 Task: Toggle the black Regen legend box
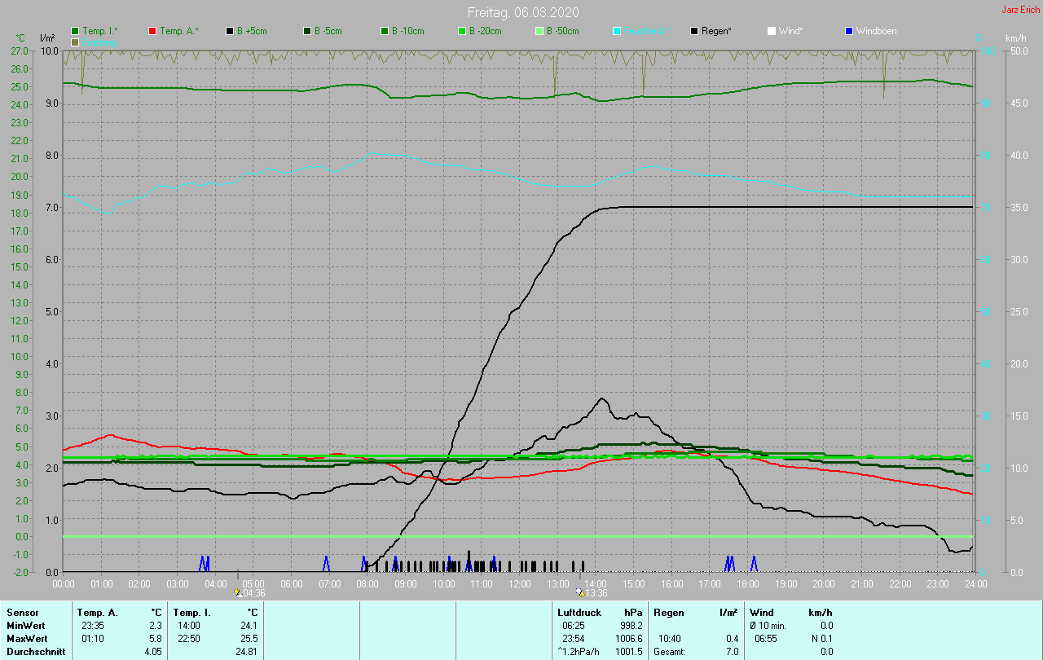click(694, 31)
